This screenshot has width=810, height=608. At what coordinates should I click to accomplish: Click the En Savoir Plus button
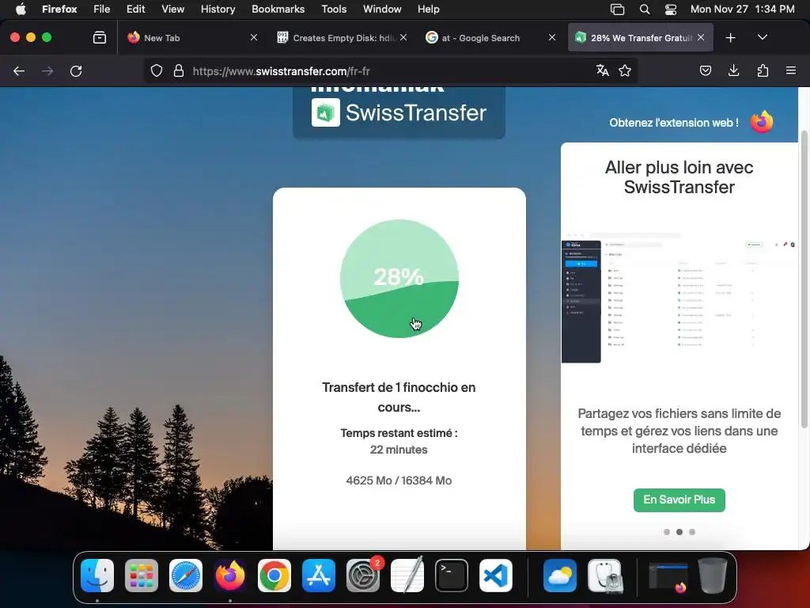(x=679, y=500)
